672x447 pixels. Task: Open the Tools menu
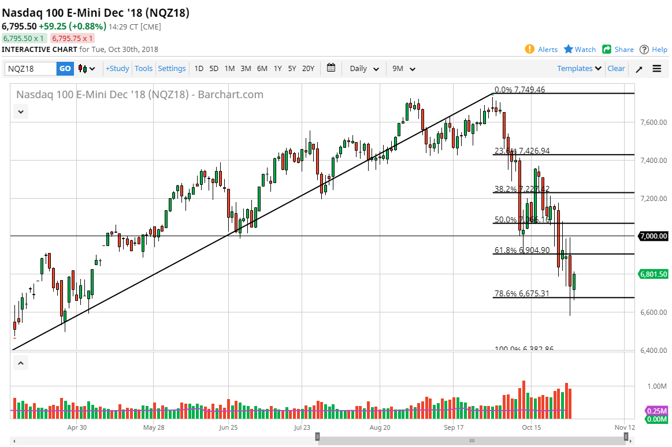pyautogui.click(x=143, y=68)
